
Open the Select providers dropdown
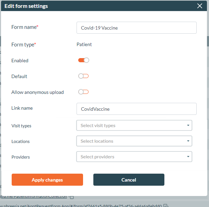click(x=134, y=157)
